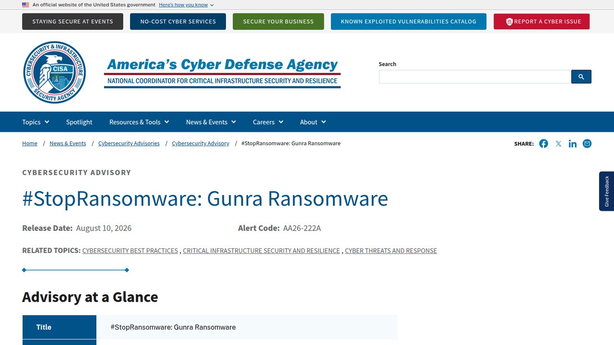Viewport: 614px width, 345px height.
Task: Click the magnifier search button
Action: coord(581,77)
